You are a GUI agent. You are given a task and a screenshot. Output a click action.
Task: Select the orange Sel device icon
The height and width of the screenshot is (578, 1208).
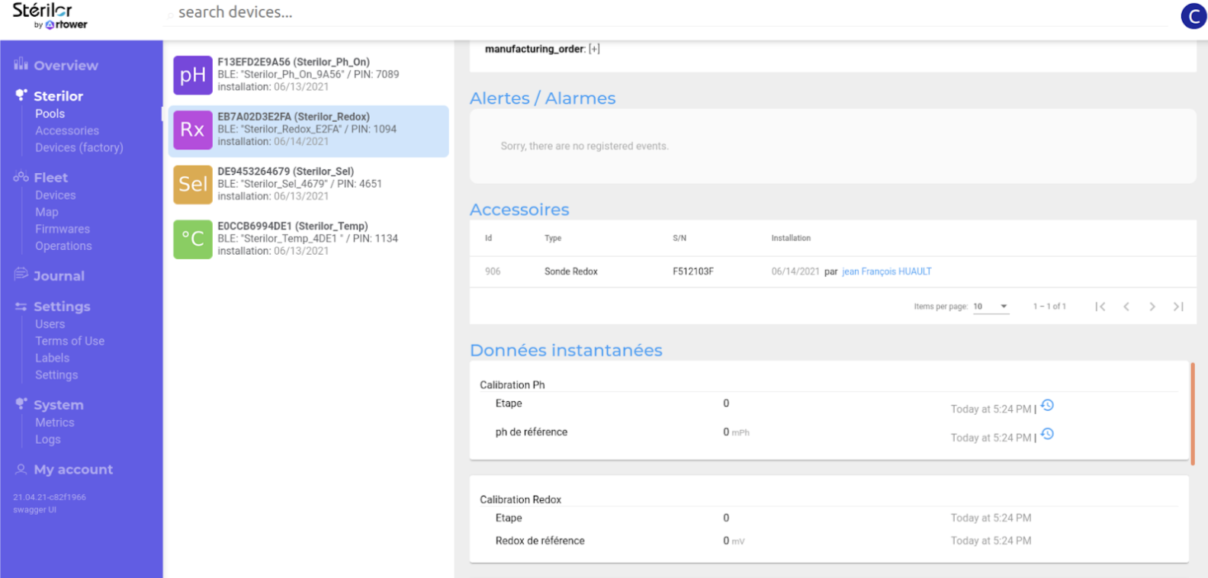pos(192,185)
